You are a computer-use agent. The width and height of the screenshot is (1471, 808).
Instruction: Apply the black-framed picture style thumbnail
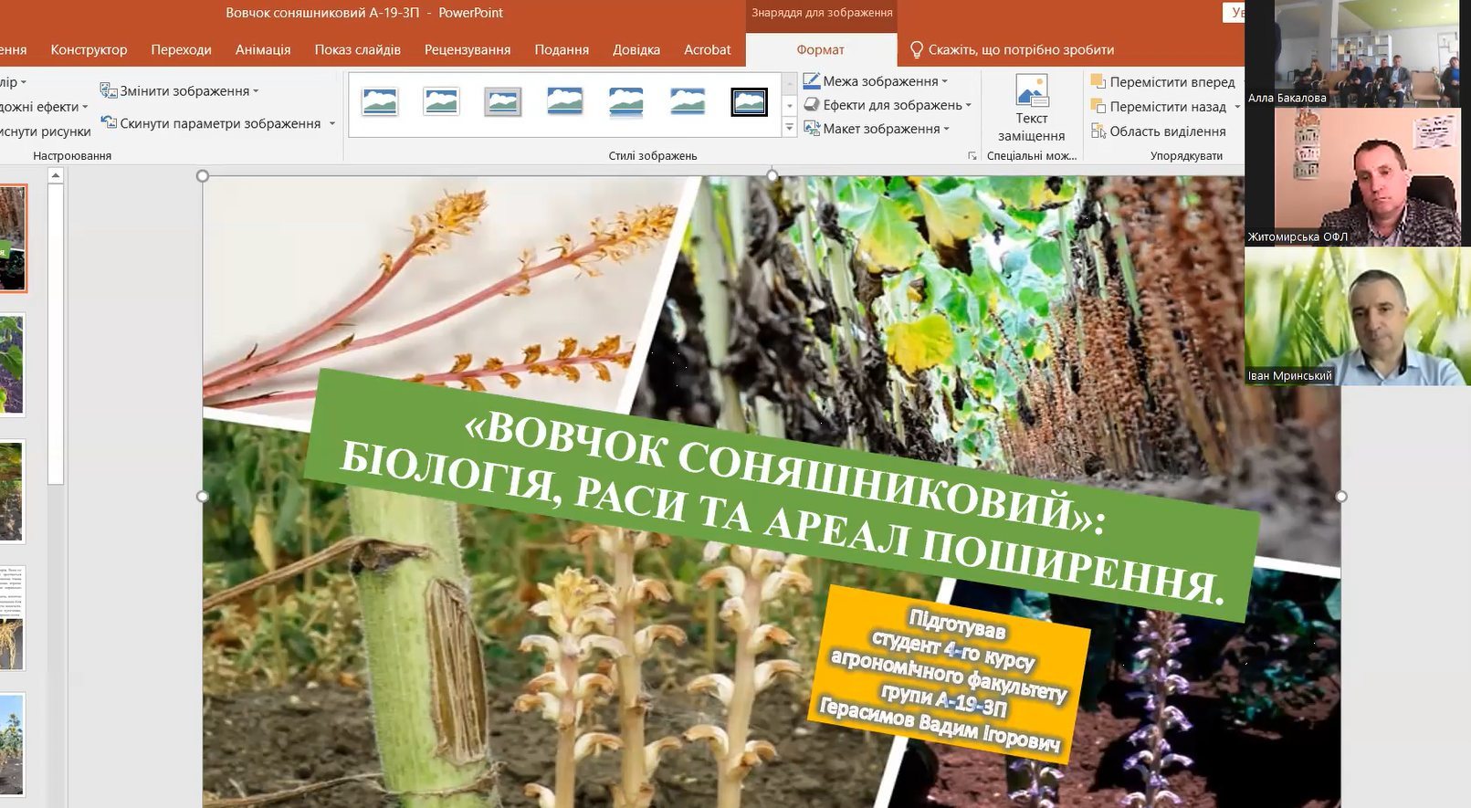coord(749,101)
